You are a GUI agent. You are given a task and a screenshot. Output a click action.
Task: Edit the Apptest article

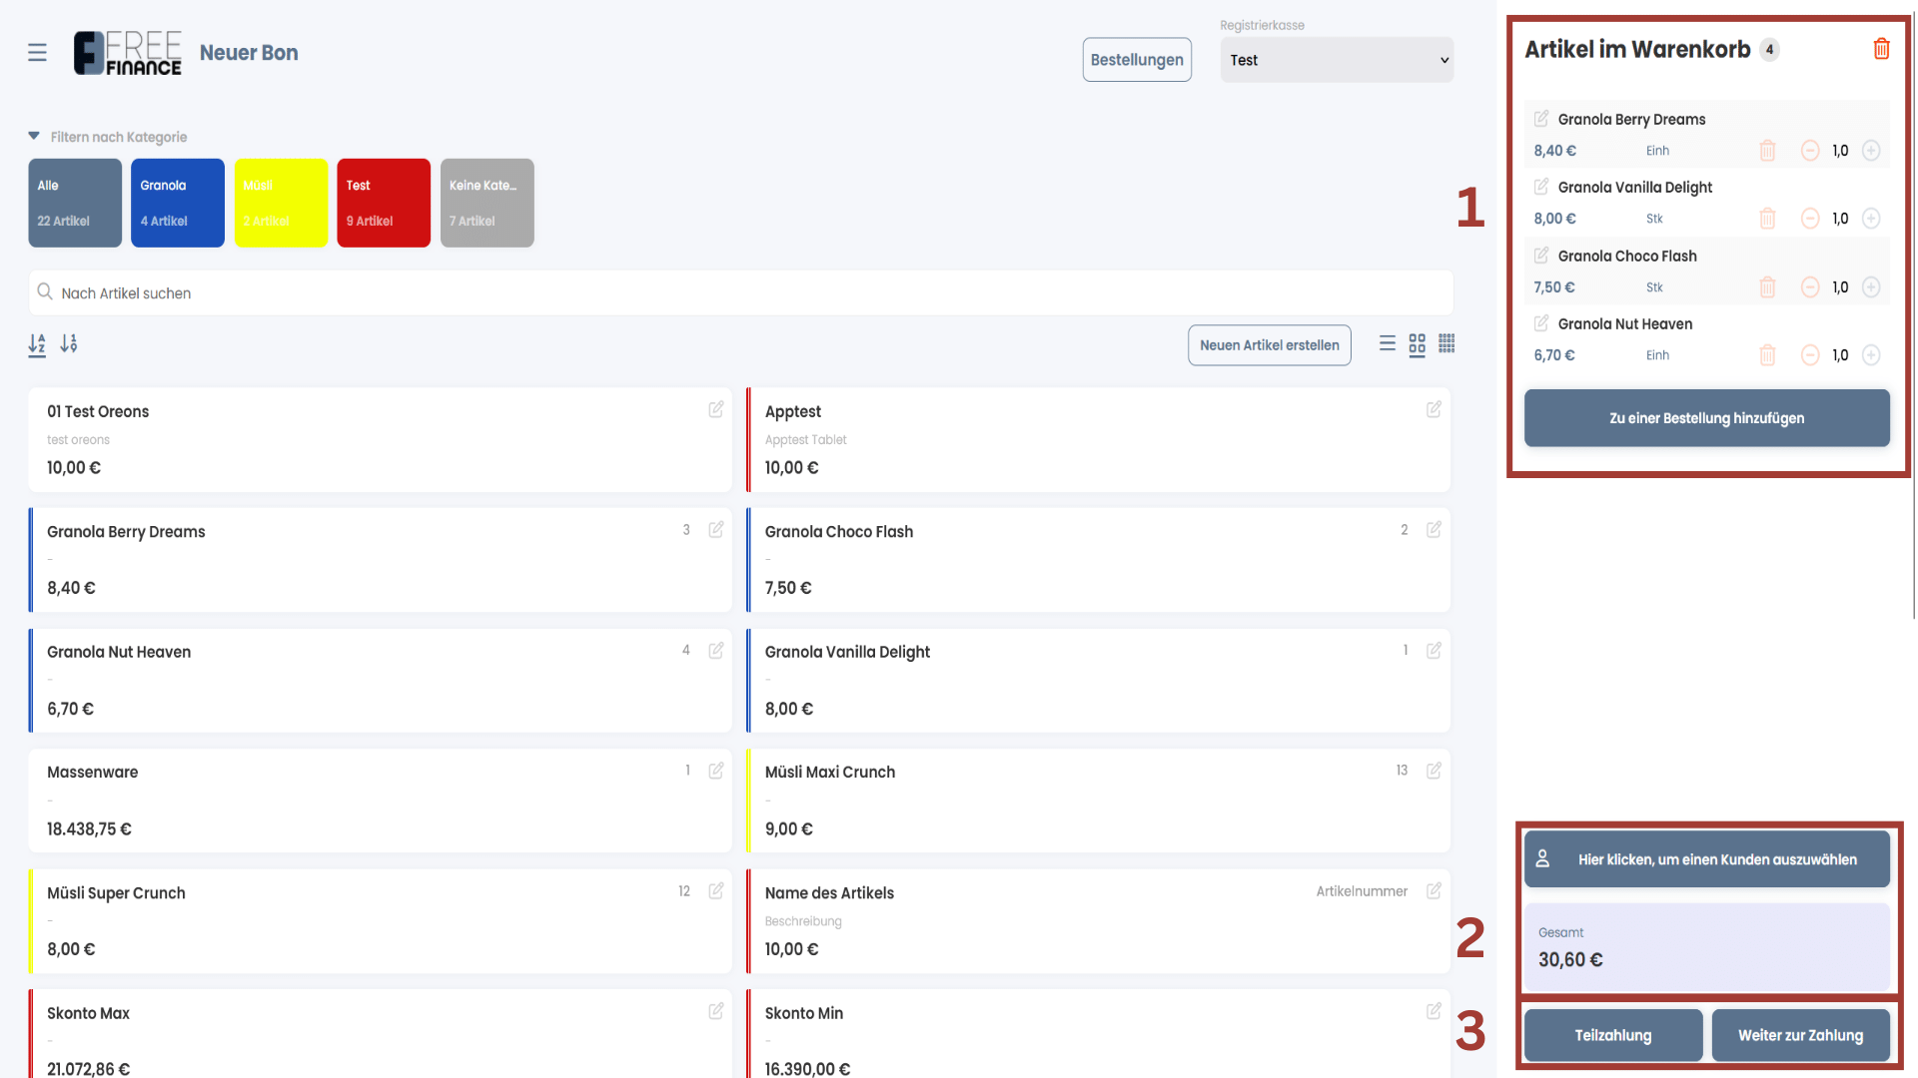(1434, 409)
